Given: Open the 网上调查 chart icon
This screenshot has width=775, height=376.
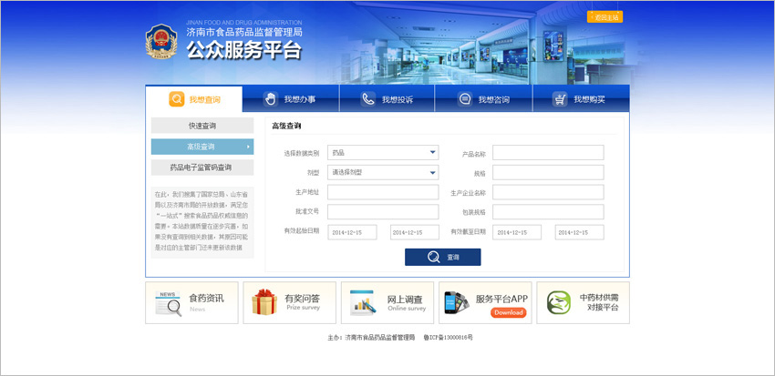Looking at the screenshot, I should point(363,303).
